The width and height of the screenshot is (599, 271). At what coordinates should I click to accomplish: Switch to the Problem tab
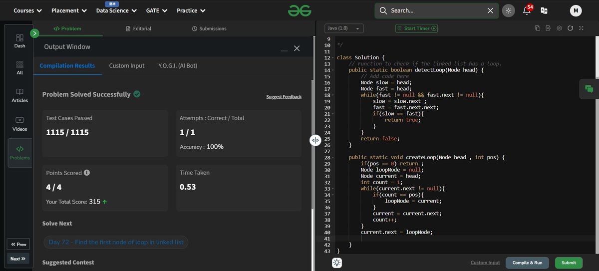click(67, 28)
